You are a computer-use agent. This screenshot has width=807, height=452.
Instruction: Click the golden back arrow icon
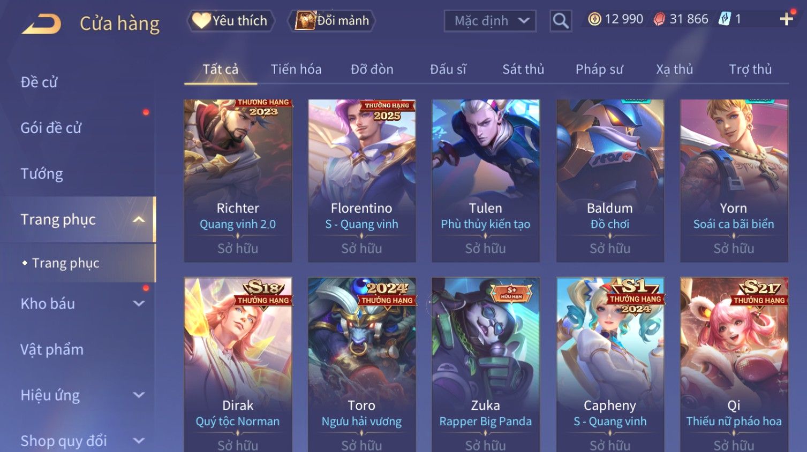click(x=41, y=24)
